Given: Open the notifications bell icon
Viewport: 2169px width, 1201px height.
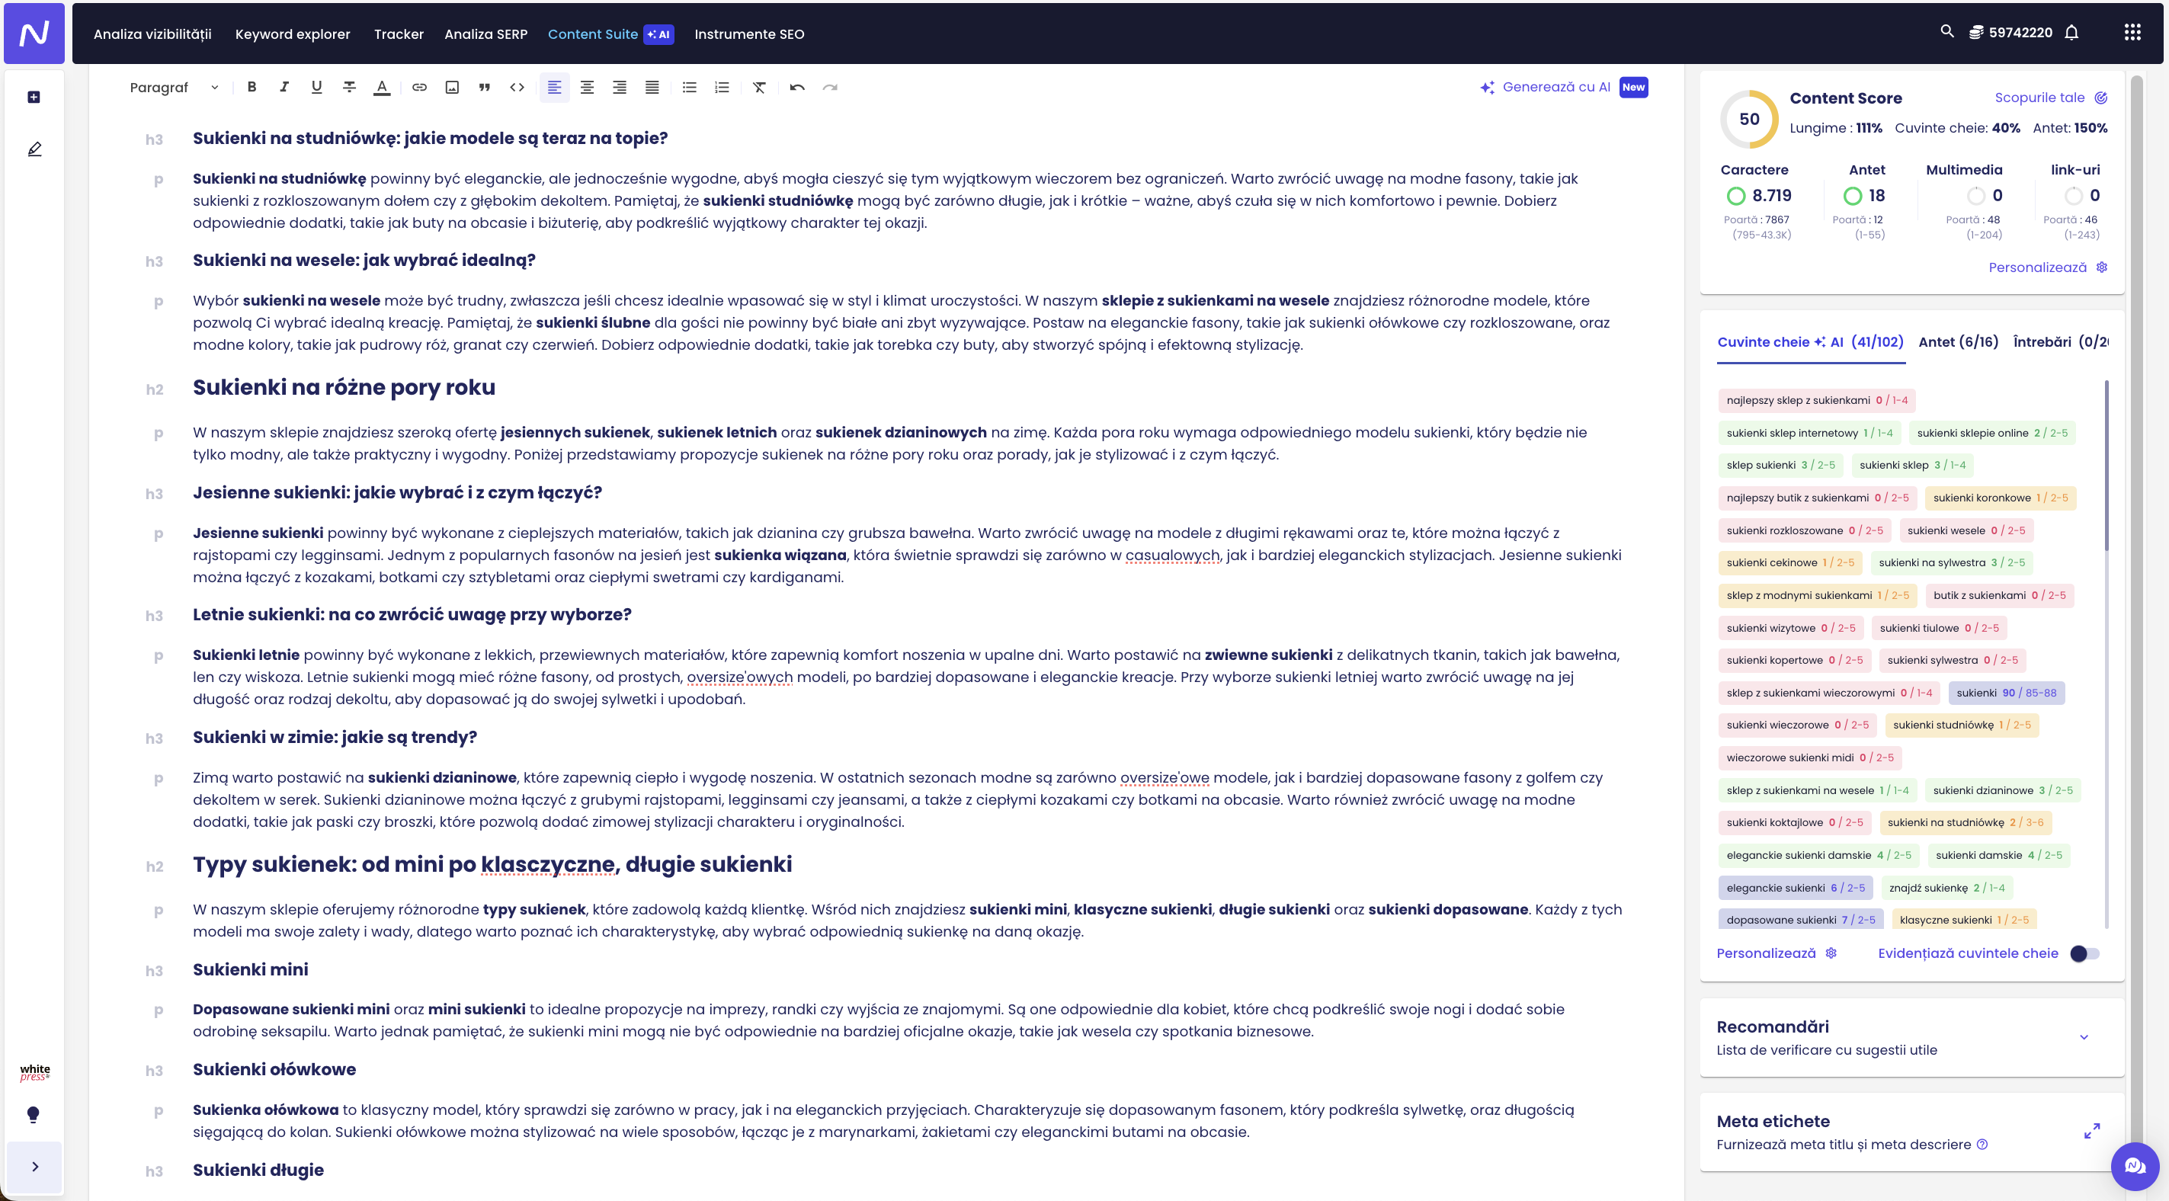Looking at the screenshot, I should [2072, 33].
